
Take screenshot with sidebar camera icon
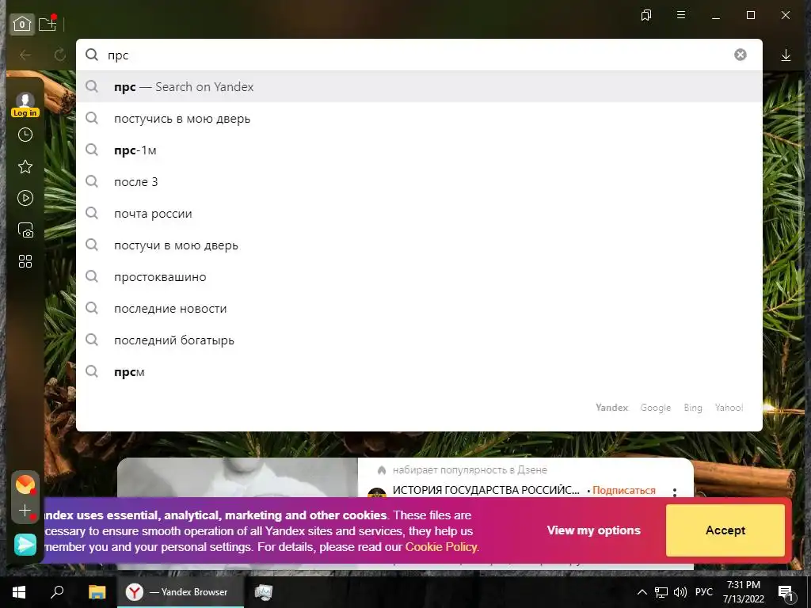(x=25, y=230)
